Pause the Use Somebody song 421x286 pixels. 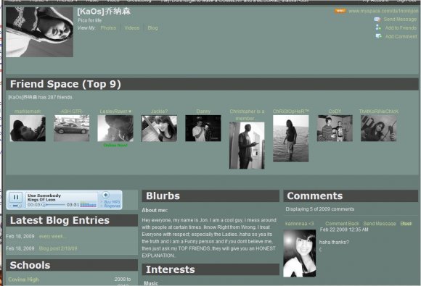[x=16, y=197]
